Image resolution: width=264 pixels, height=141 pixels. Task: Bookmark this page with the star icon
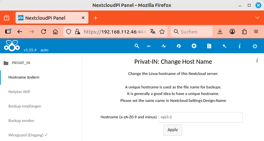162,32
